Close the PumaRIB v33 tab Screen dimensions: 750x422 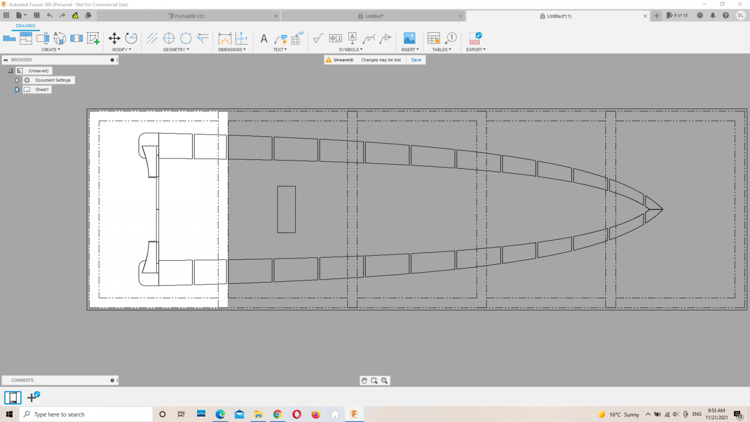coord(276,16)
